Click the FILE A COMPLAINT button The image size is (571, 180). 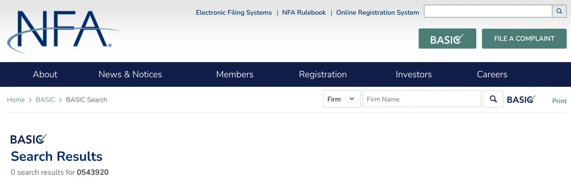point(524,39)
